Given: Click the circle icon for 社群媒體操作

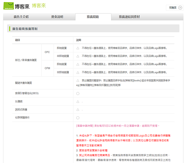Looking at the screenshot, I should 78,117.
